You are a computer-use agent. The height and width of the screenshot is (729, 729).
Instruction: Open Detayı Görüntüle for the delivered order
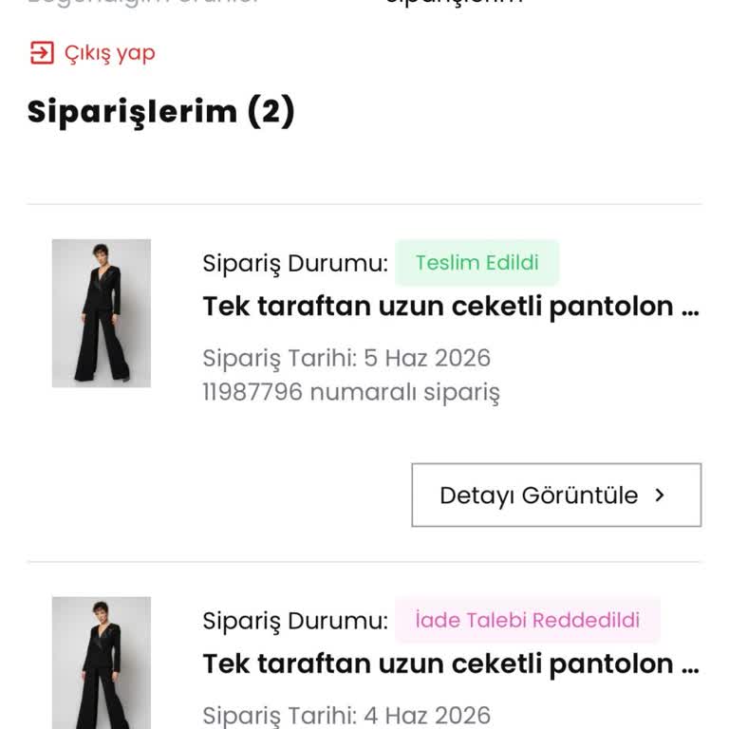point(556,495)
